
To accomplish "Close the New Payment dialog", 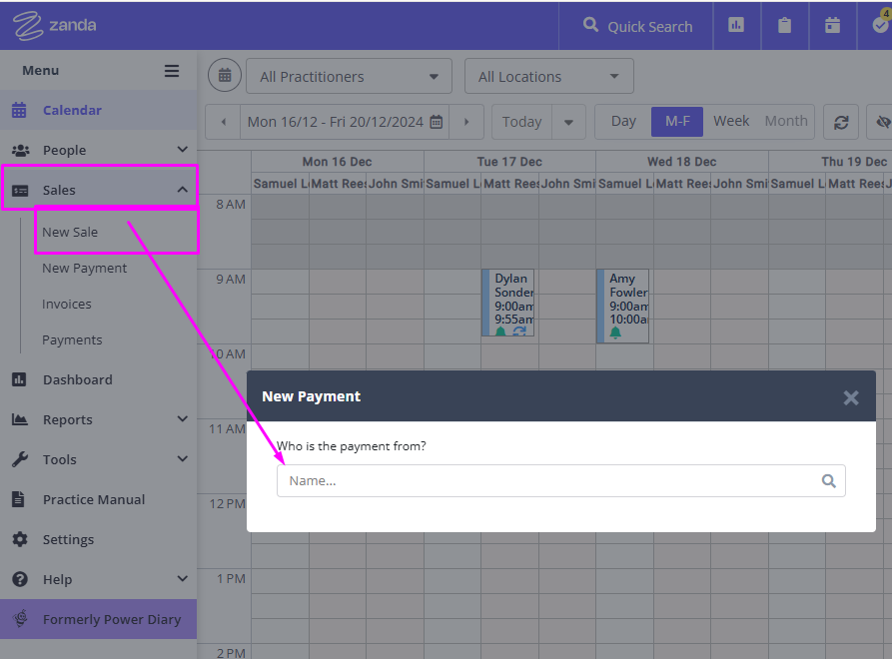I will 851,397.
